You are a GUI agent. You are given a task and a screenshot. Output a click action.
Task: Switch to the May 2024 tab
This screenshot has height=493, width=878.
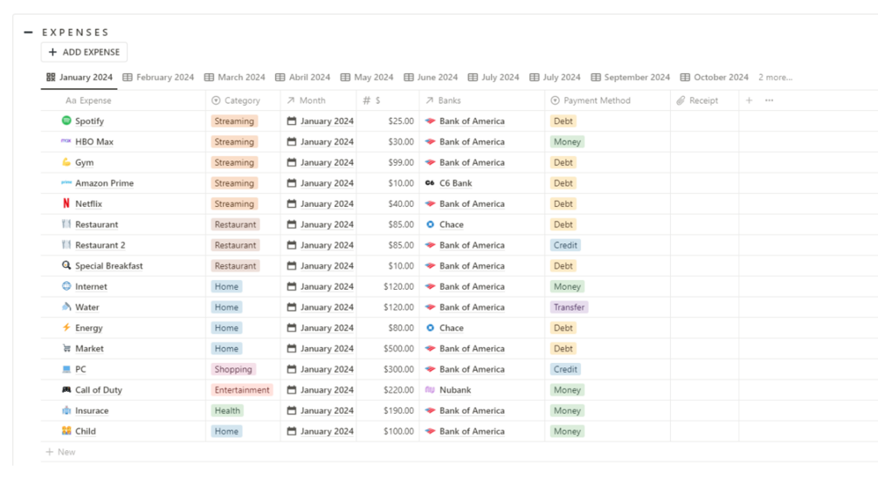click(367, 77)
